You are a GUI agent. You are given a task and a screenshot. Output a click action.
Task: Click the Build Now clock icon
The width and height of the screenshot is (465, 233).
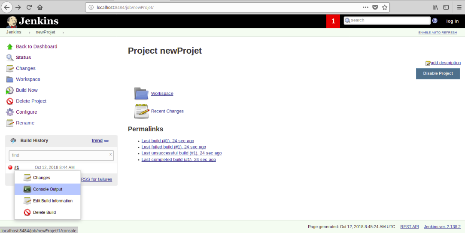pyautogui.click(x=10, y=90)
